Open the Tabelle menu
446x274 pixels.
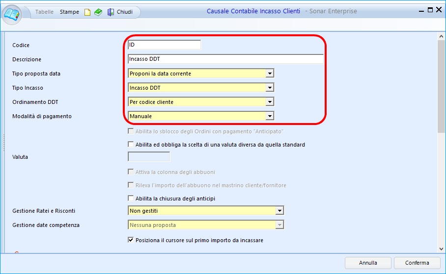point(44,12)
